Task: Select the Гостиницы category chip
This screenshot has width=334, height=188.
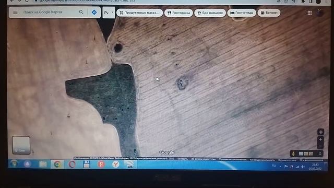Action: (x=242, y=13)
